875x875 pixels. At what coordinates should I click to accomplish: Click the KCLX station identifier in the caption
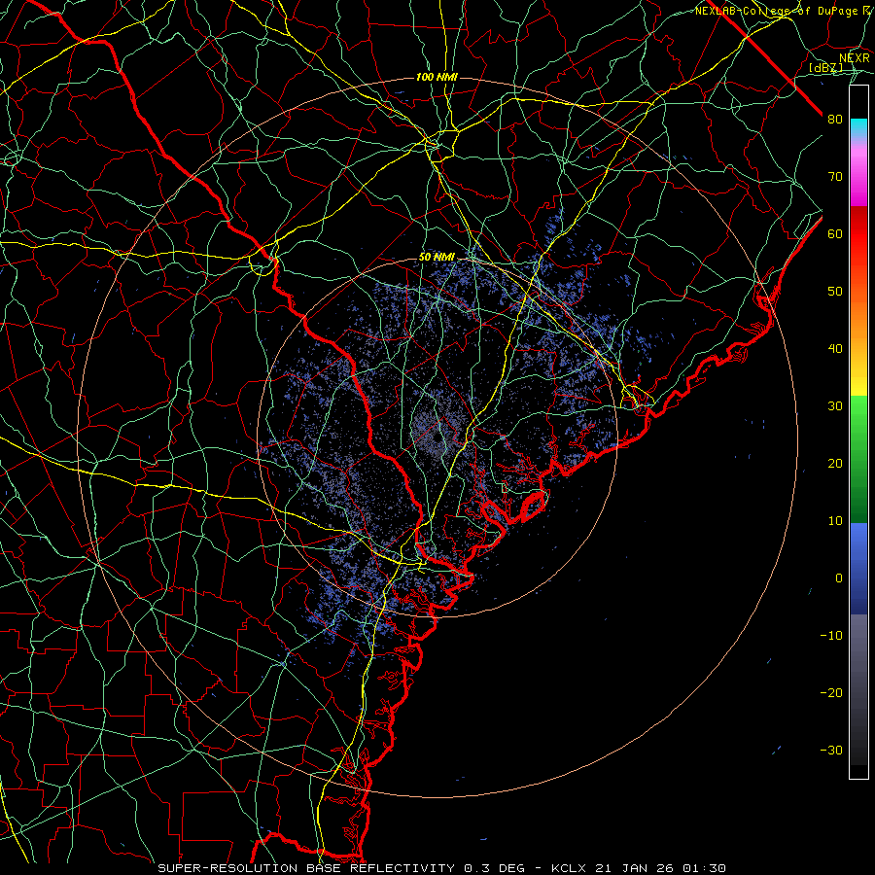(571, 868)
